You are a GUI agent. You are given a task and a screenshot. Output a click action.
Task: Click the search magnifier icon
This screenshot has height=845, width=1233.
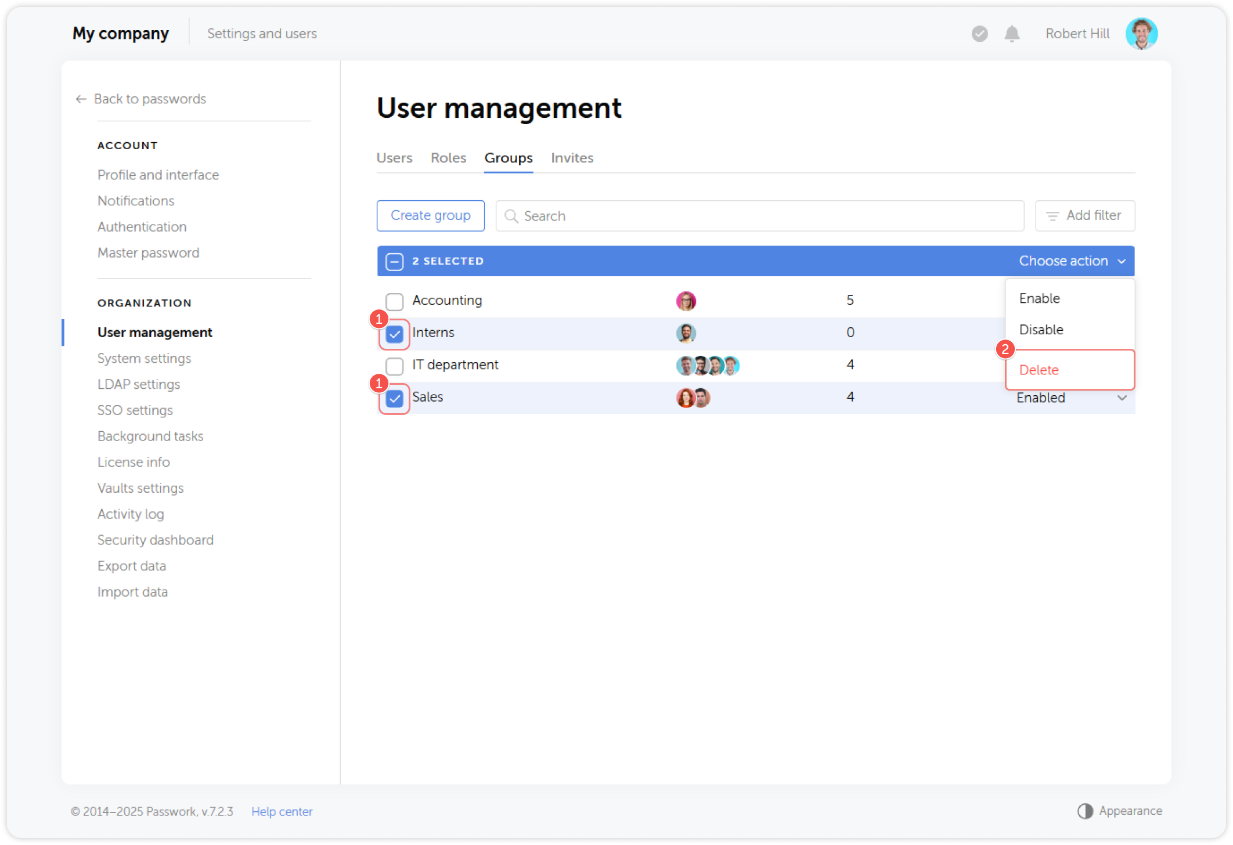[511, 216]
